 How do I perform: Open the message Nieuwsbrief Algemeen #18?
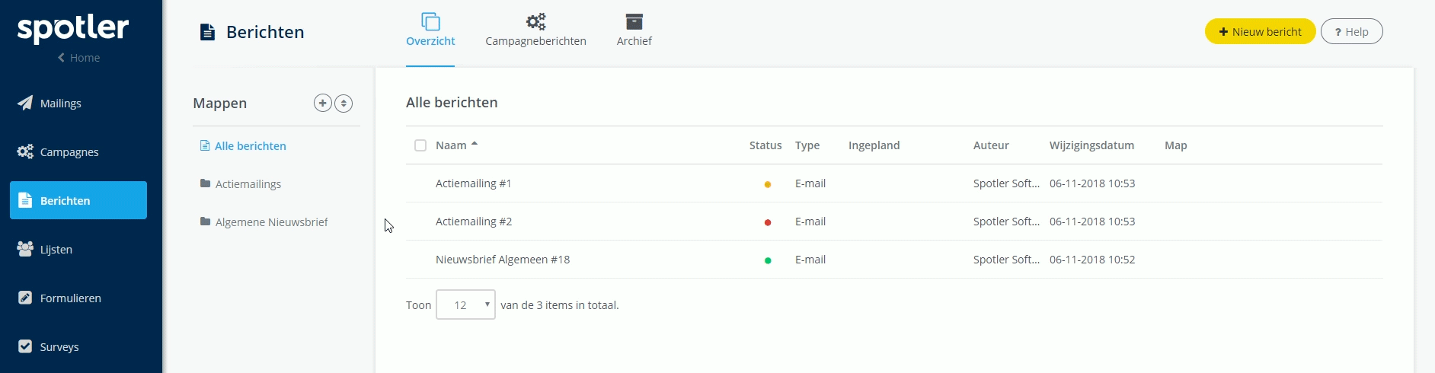[x=503, y=260]
